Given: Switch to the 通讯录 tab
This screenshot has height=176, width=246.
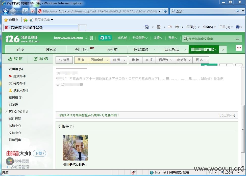Looking at the screenshot, I should click(51, 50).
